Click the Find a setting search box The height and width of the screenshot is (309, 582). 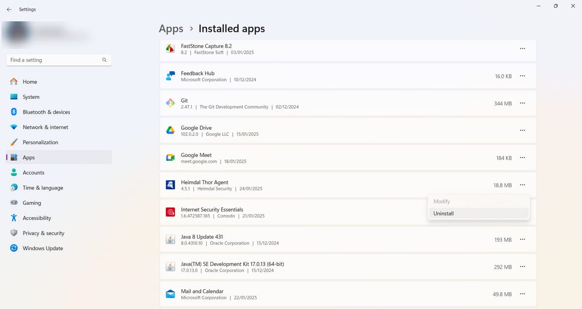pyautogui.click(x=59, y=60)
